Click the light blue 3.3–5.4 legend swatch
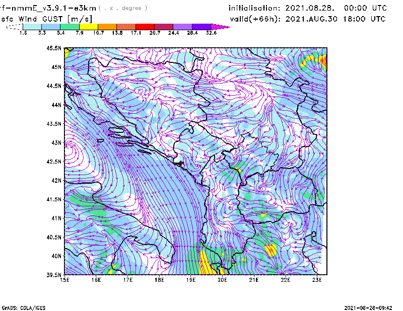This screenshot has width=403, height=311. tap(51, 27)
